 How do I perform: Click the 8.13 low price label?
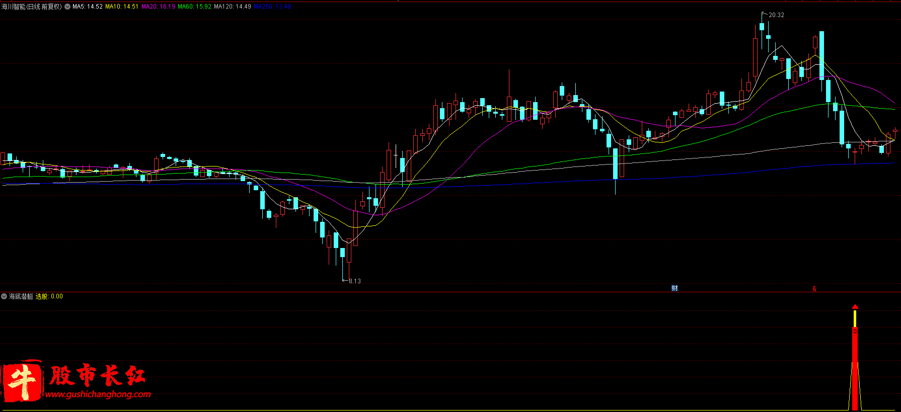(354, 281)
